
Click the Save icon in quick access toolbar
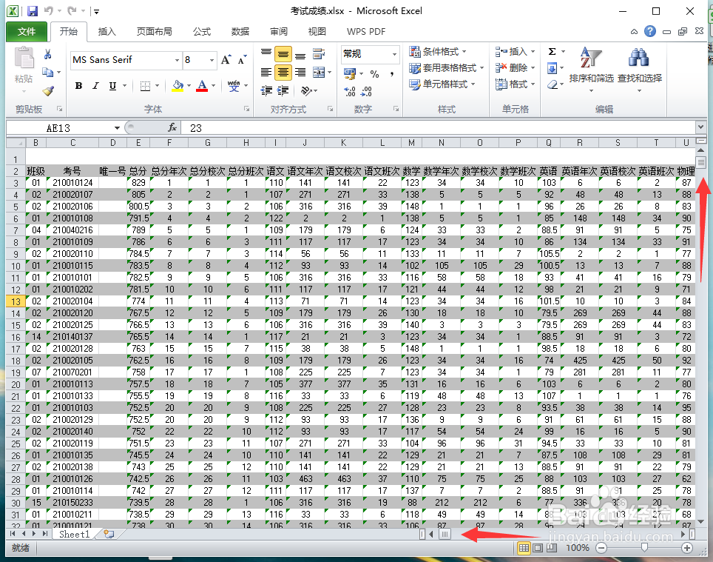pyautogui.click(x=33, y=11)
